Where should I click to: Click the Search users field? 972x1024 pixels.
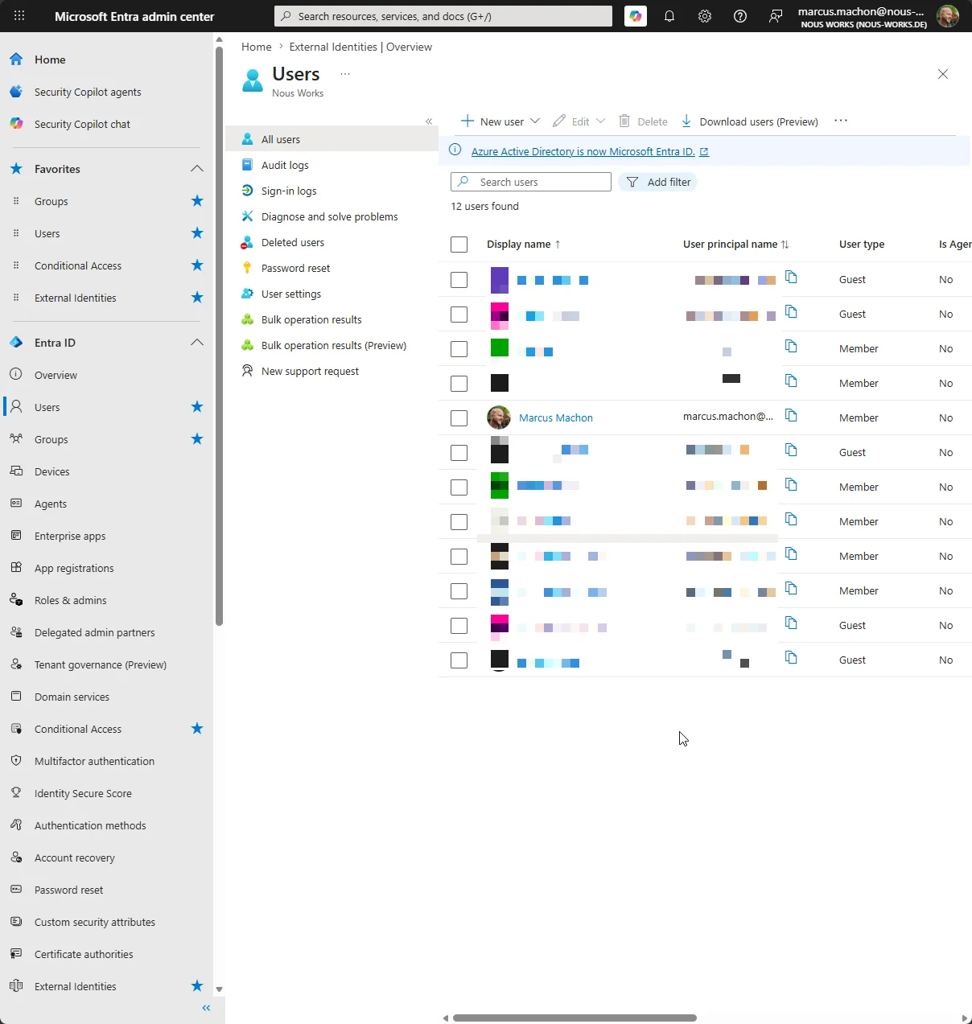531,182
